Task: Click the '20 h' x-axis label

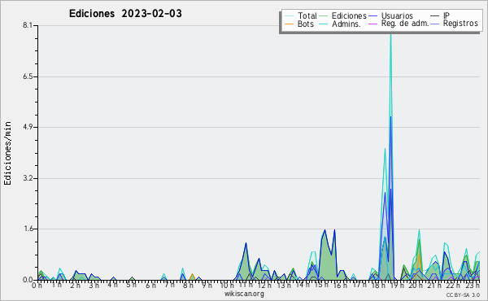Action: [415, 285]
